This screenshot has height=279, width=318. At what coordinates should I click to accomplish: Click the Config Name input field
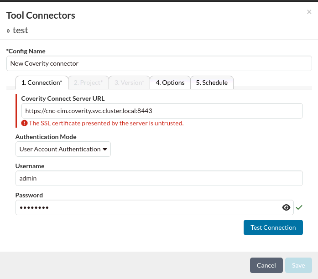click(159, 63)
